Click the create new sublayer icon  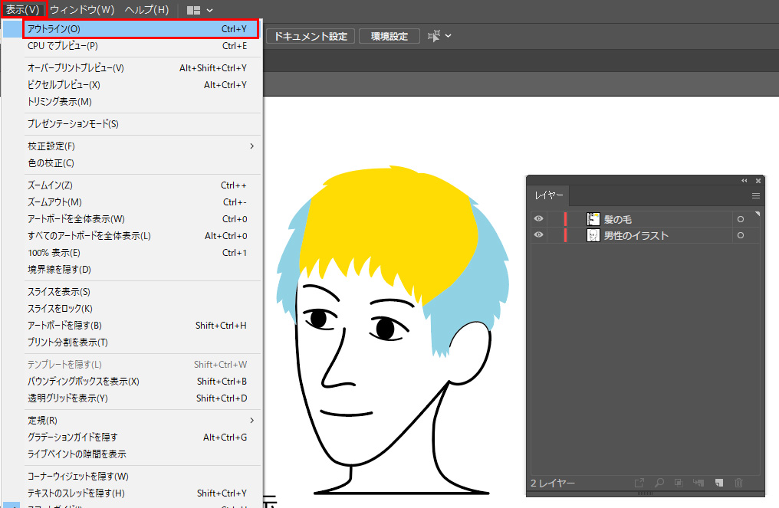click(698, 483)
